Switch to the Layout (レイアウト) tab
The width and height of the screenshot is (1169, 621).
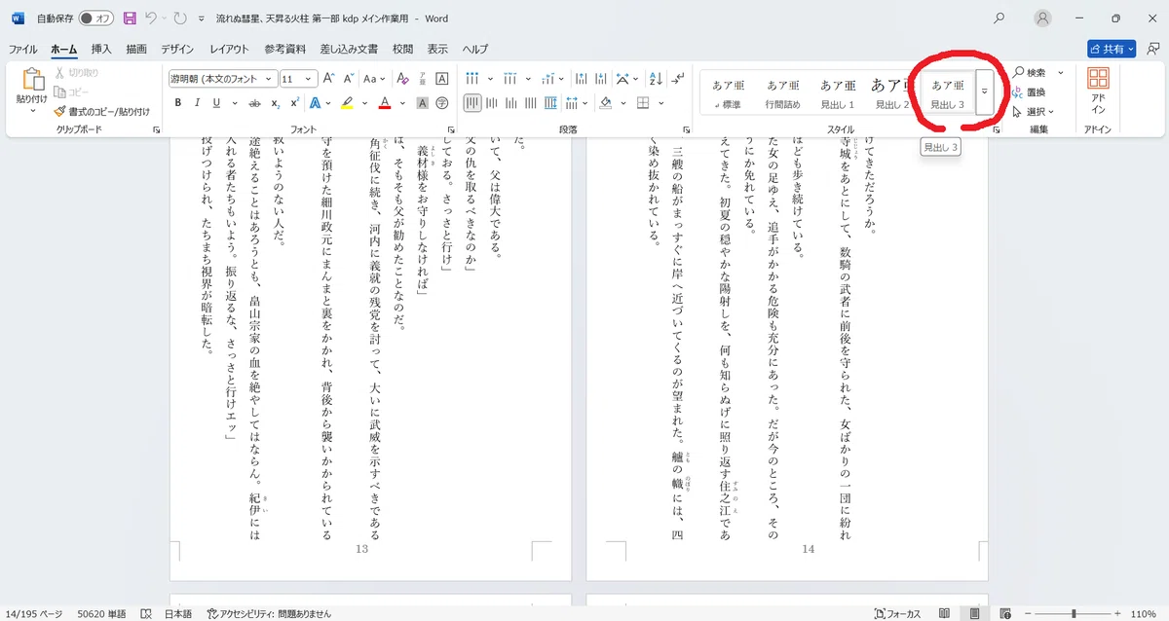[229, 49]
